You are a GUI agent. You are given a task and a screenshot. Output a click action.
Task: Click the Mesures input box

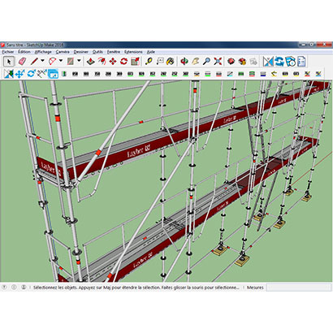(x=299, y=288)
